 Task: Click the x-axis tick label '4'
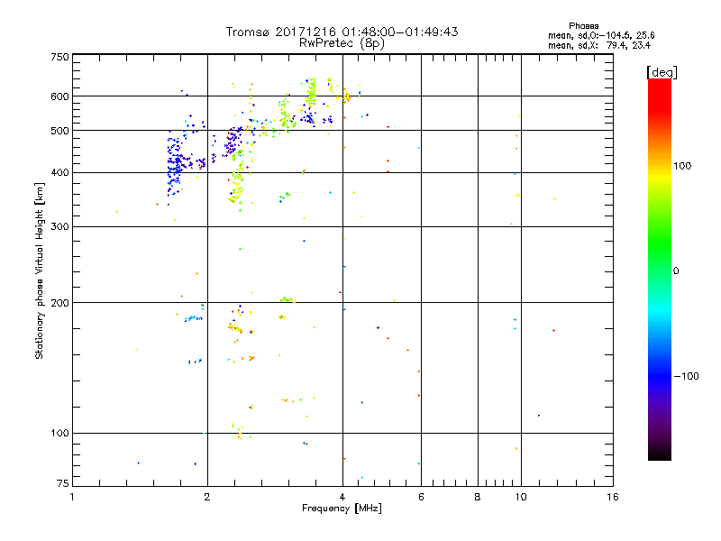click(x=342, y=497)
